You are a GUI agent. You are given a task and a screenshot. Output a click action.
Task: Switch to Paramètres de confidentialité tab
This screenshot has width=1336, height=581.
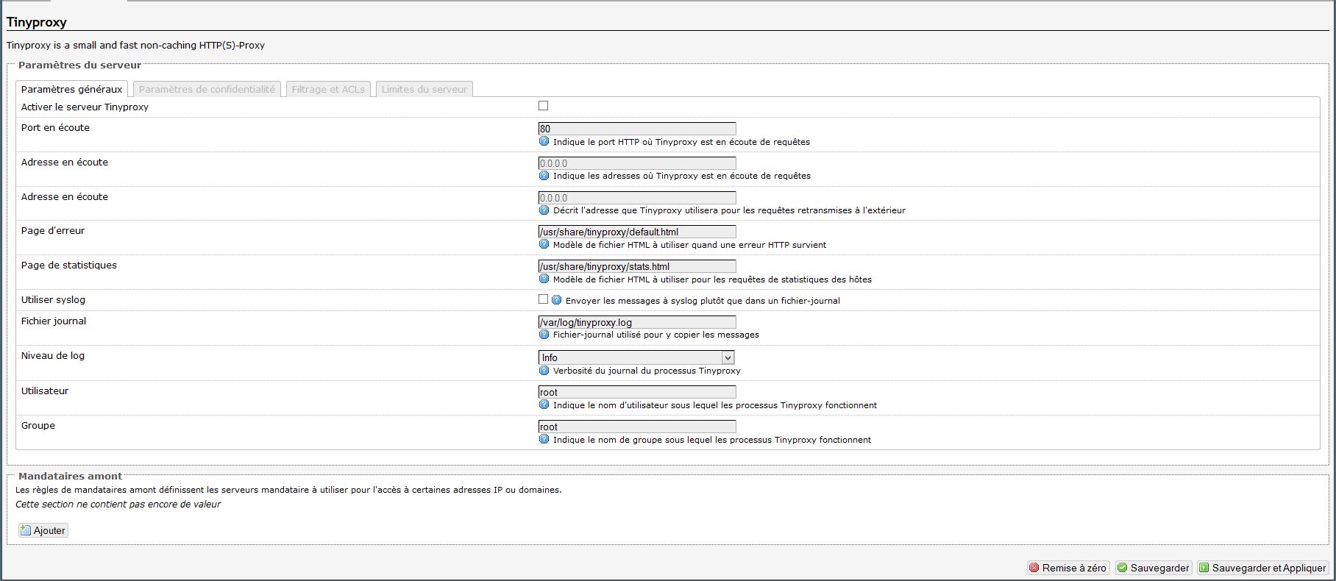point(207,89)
